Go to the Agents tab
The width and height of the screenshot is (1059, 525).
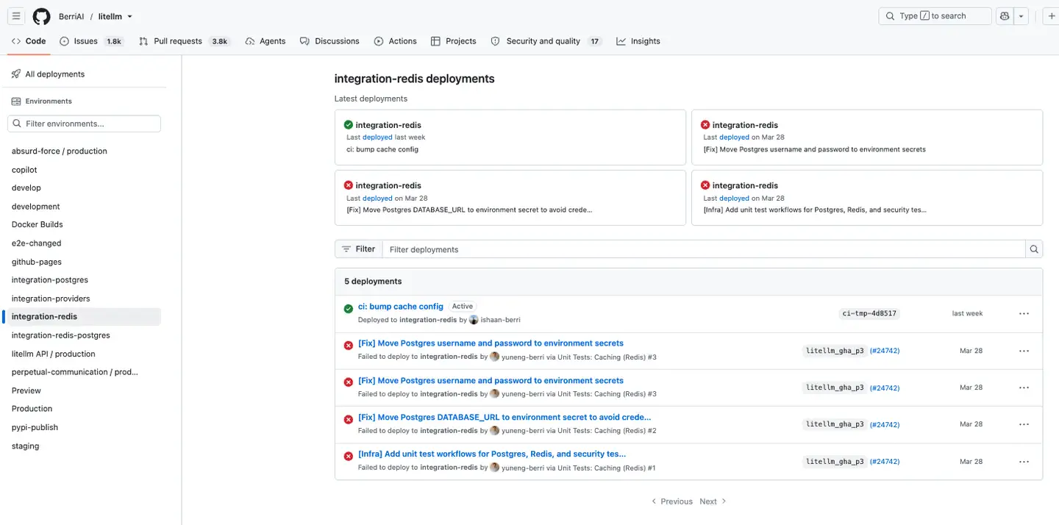coord(265,41)
